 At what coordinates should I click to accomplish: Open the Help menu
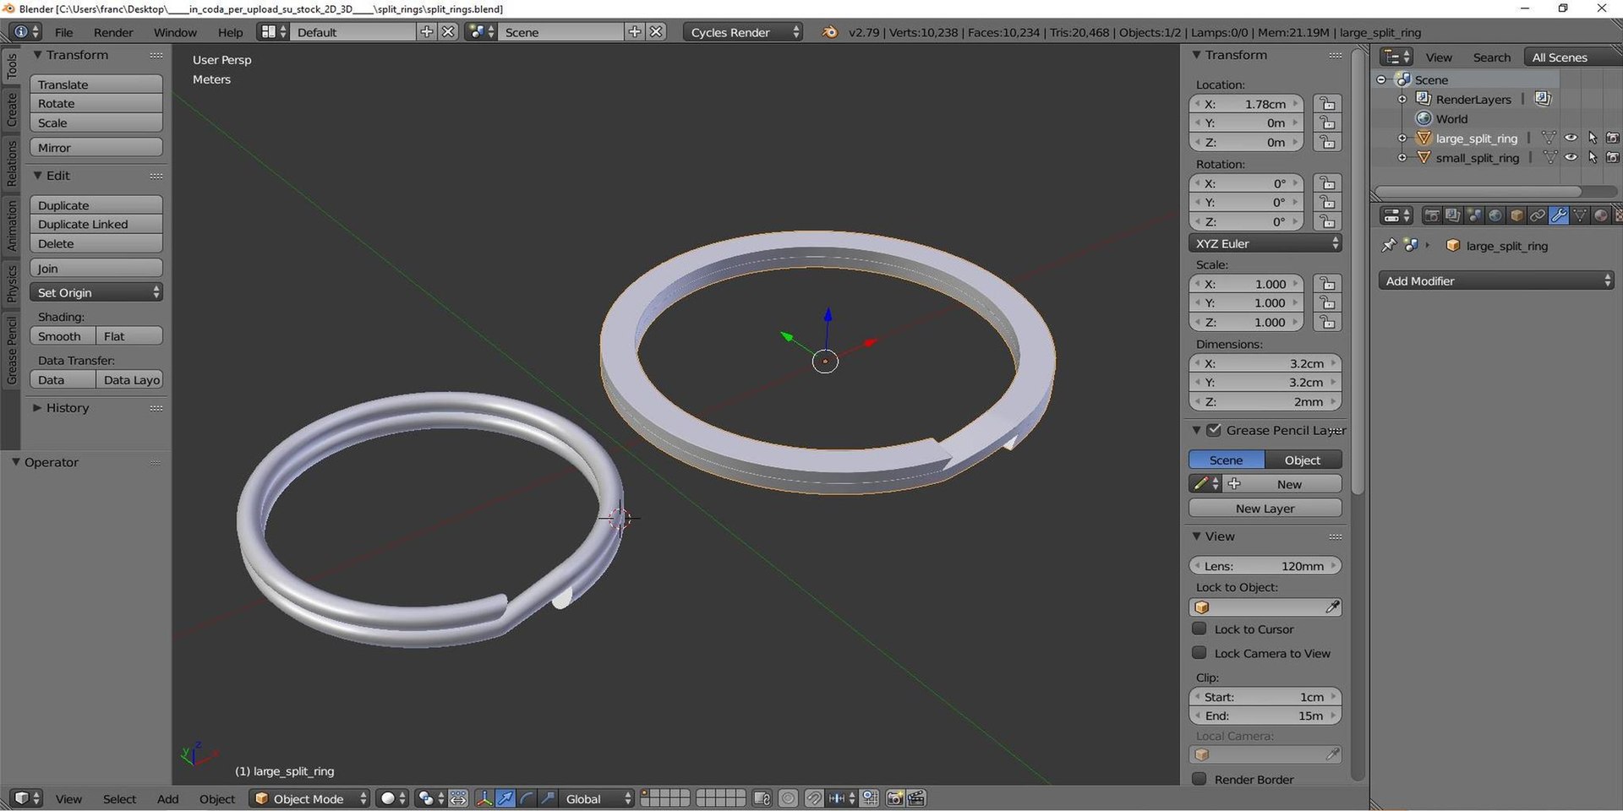pyautogui.click(x=230, y=32)
